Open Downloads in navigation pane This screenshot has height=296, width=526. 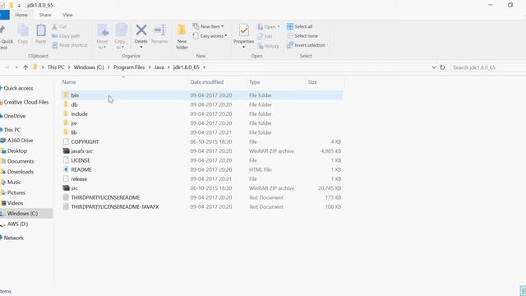20,172
